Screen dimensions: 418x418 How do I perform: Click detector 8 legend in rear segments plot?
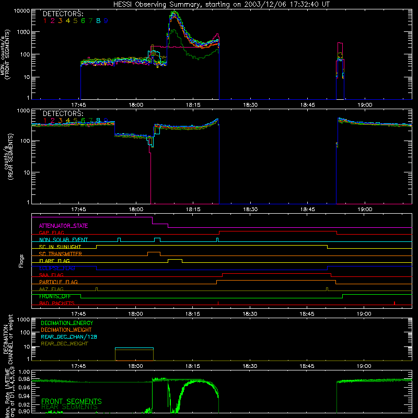pyautogui.click(x=98, y=121)
